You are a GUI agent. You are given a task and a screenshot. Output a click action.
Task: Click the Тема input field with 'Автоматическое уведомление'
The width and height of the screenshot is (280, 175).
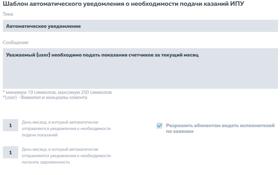(x=140, y=26)
